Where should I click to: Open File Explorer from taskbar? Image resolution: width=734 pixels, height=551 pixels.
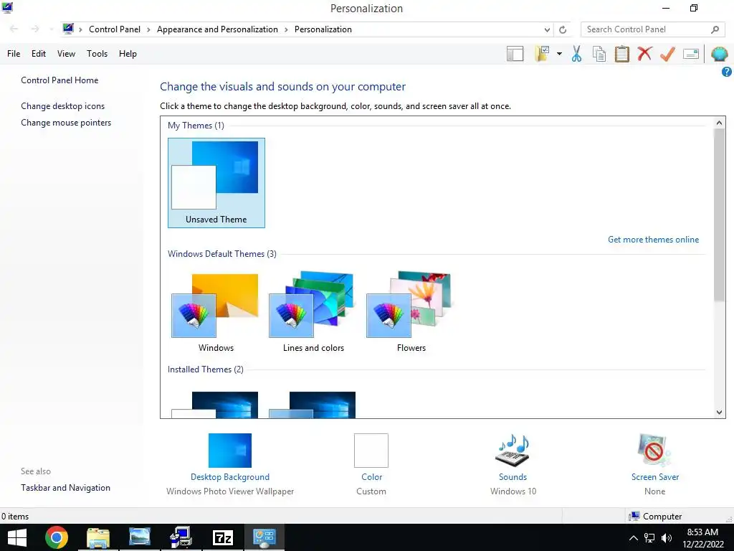(x=98, y=537)
